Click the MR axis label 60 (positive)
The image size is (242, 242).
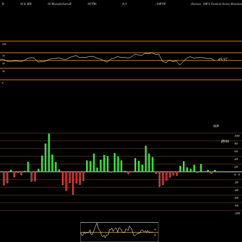point(236,151)
